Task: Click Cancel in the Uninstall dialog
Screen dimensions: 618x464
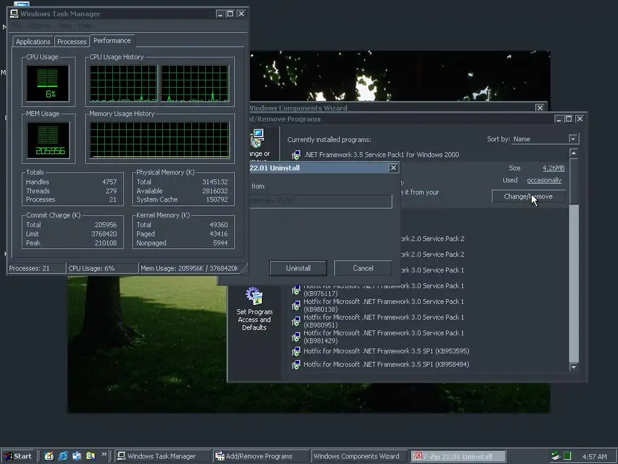Action: click(x=363, y=268)
